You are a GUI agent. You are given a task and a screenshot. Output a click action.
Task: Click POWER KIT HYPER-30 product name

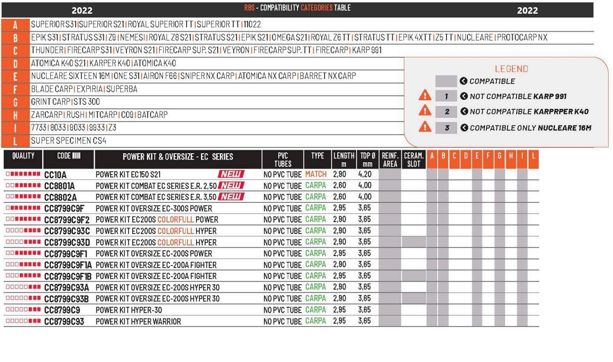(129, 310)
